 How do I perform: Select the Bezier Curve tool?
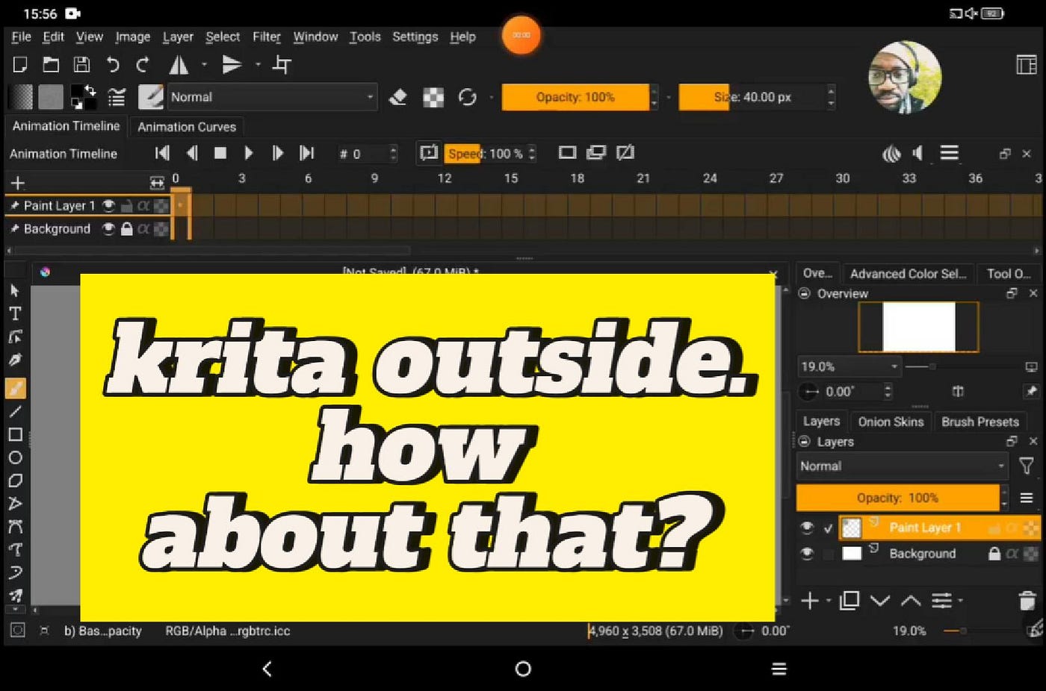click(15, 527)
